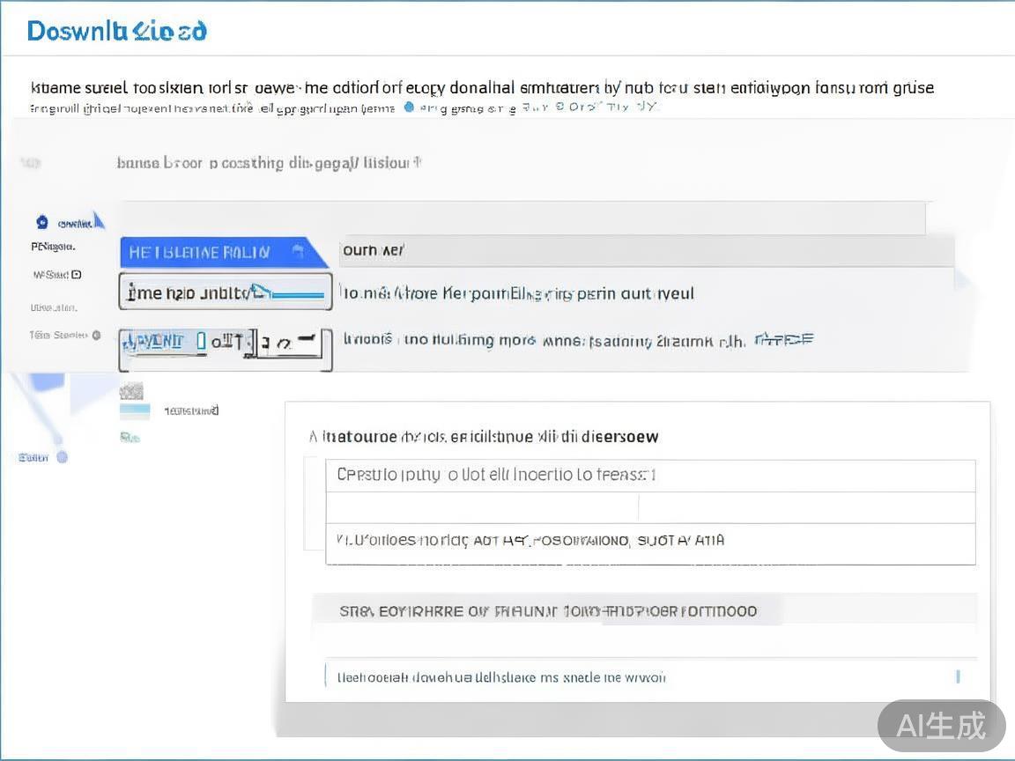Click the small square icon beside sidebar's third item

point(77,275)
